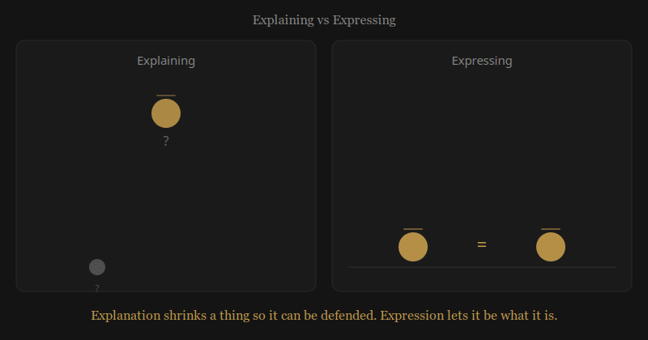Click the bar above the right Expressing circle
Image resolution: width=648 pixels, height=340 pixels.
(x=551, y=229)
